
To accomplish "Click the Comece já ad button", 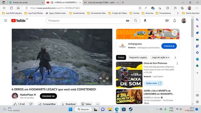I will (x=169, y=46).
